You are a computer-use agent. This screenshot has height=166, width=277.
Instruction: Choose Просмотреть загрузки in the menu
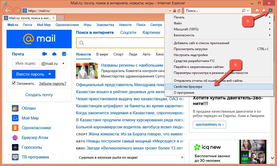point(219,49)
